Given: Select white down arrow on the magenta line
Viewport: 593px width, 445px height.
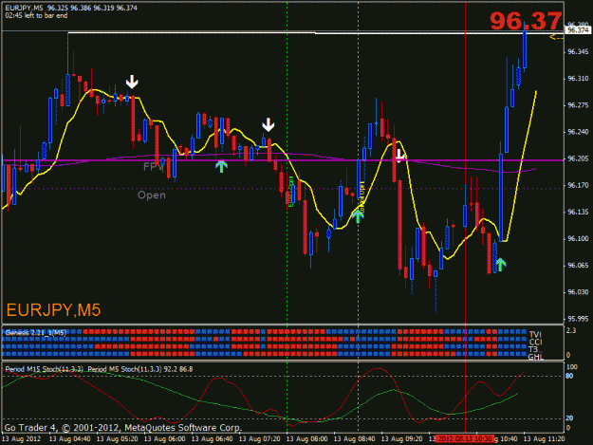Looking at the screenshot, I should click(x=399, y=156).
